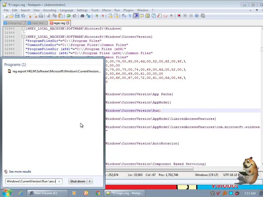Image resolution: width=263 pixels, height=197 pixels.
Task: Click the Open file toolbar icon
Action: 11,16
